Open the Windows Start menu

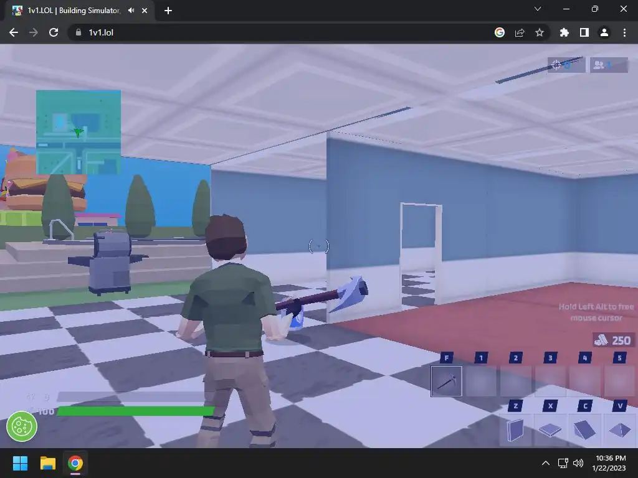coord(20,463)
